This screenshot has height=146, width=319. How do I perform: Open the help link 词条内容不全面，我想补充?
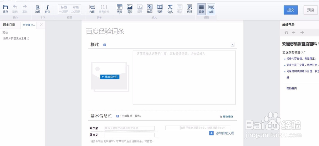302,65
